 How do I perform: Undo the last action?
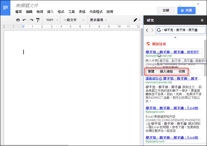click(25, 20)
